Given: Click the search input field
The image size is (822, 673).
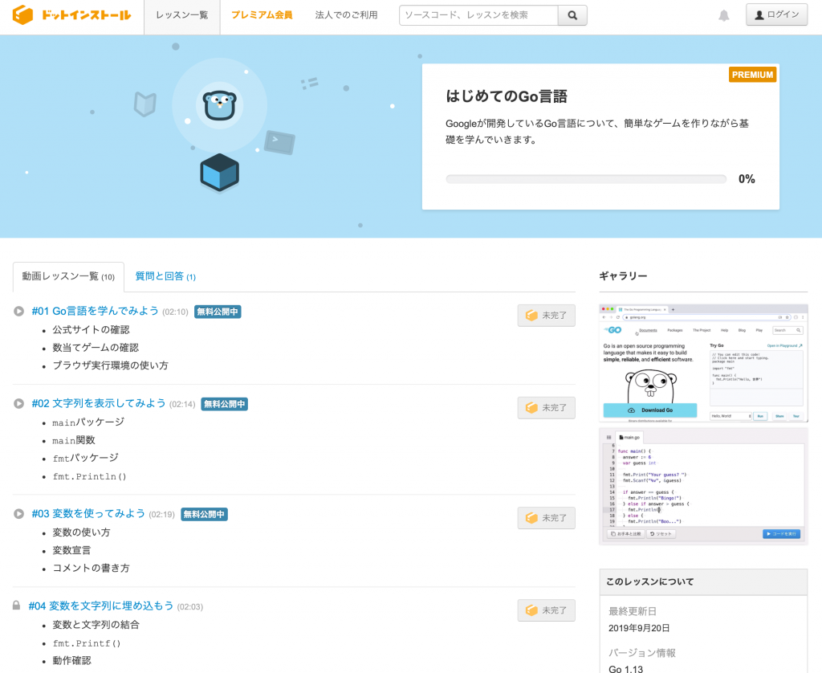Looking at the screenshot, I should [x=478, y=15].
